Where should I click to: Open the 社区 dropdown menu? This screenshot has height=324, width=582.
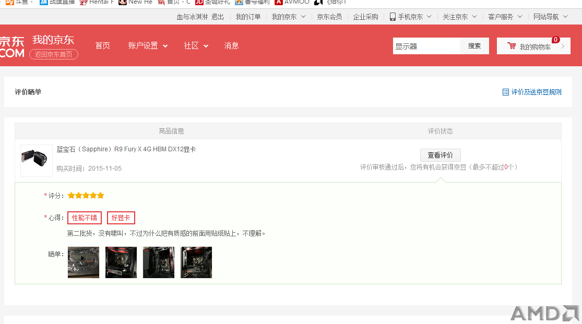196,45
